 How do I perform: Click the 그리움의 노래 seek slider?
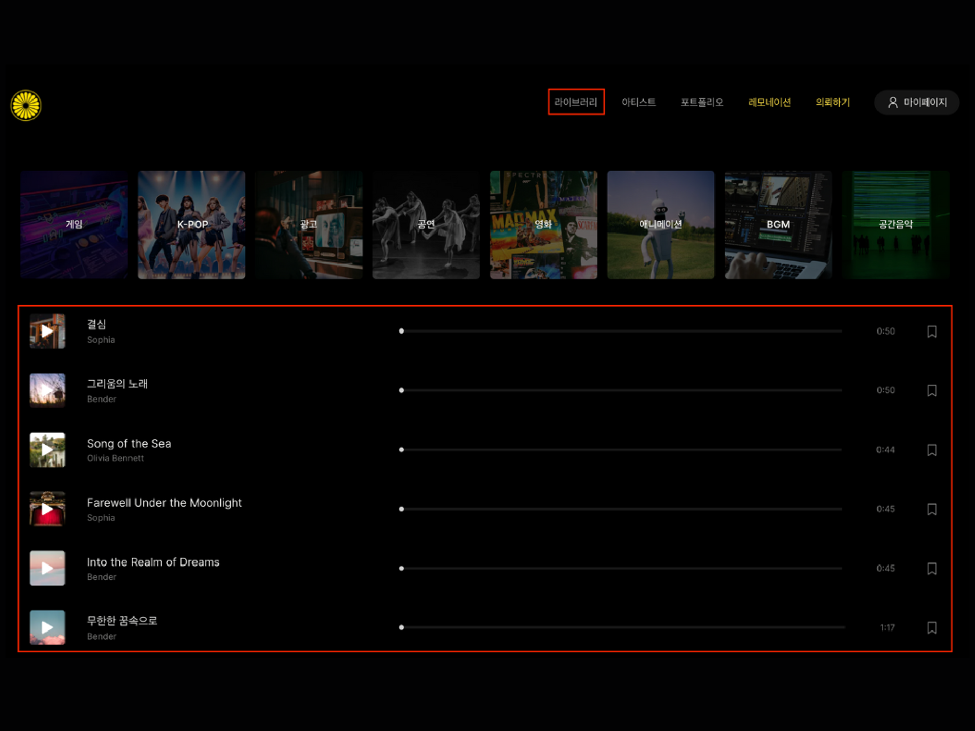point(621,390)
